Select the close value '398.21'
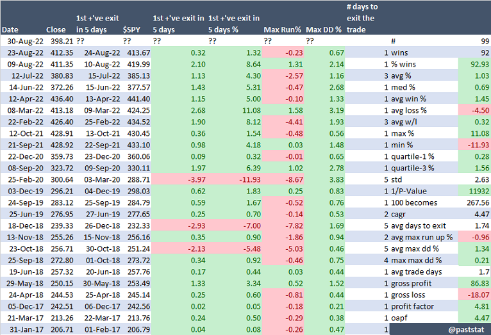 coord(62,41)
